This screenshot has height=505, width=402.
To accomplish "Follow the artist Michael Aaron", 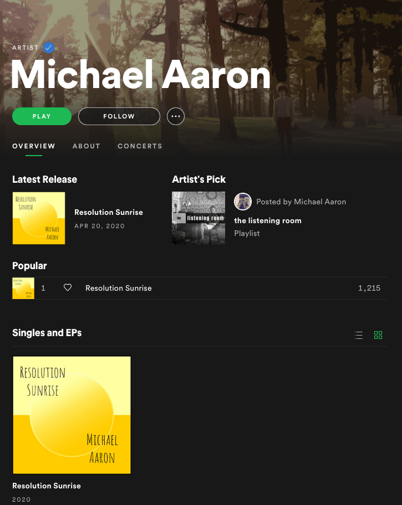I will coord(119,116).
